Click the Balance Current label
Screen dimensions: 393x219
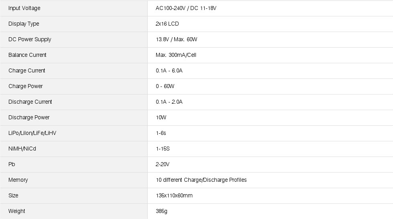(x=27, y=55)
